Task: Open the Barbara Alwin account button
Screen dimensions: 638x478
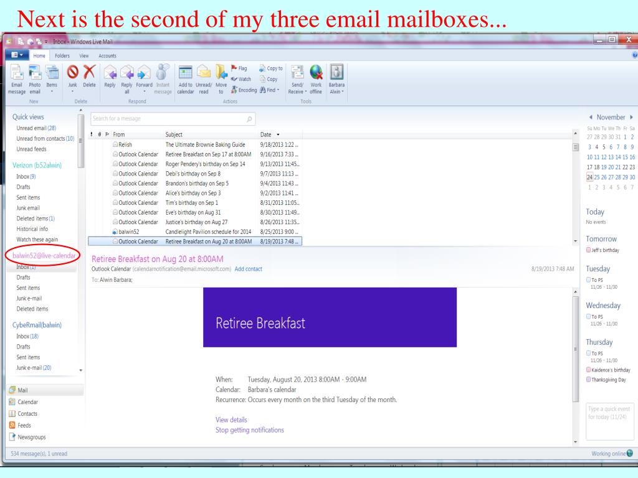Action: pyautogui.click(x=336, y=79)
